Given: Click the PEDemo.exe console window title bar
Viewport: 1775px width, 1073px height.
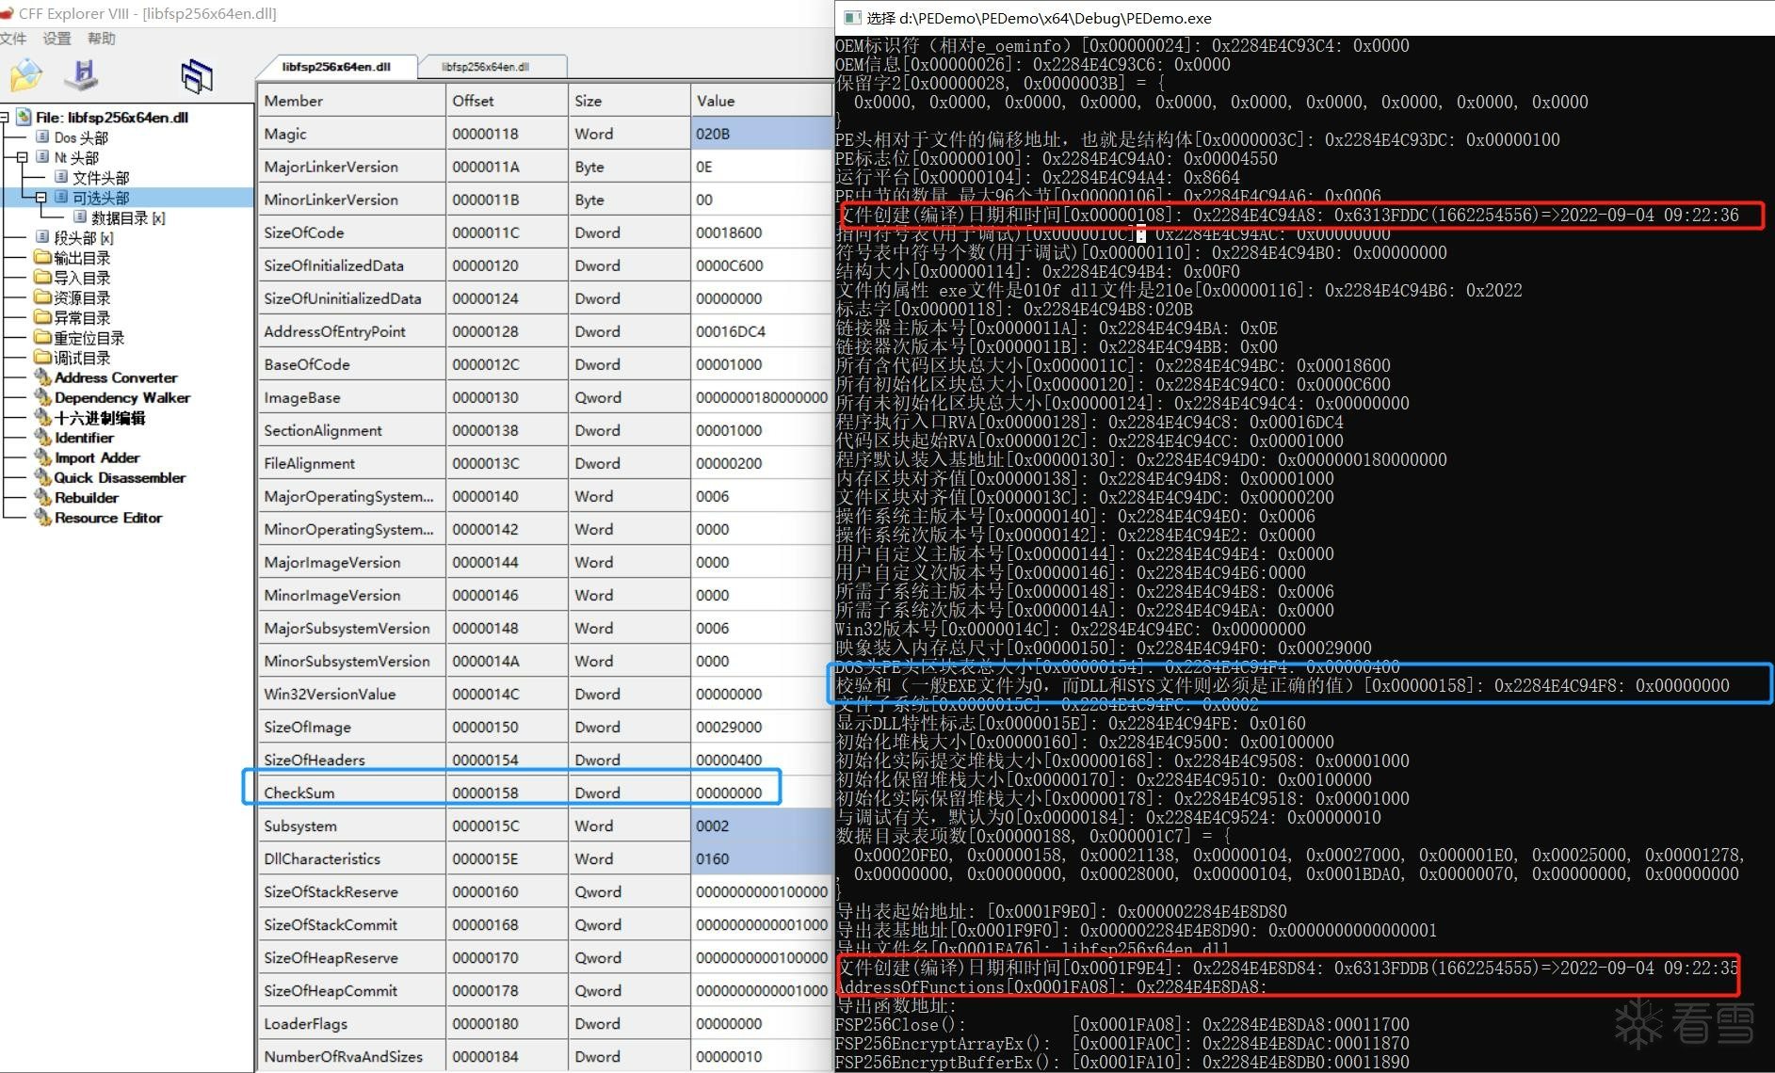Looking at the screenshot, I should [1304, 18].
